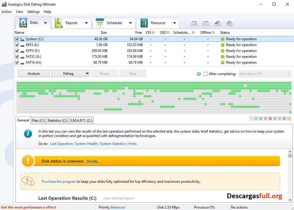The width and height of the screenshot is (294, 210).
Task: Open the Reports dropdown arrow
Action: click(x=86, y=23)
